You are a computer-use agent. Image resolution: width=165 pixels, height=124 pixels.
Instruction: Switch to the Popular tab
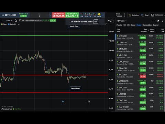click(x=119, y=25)
